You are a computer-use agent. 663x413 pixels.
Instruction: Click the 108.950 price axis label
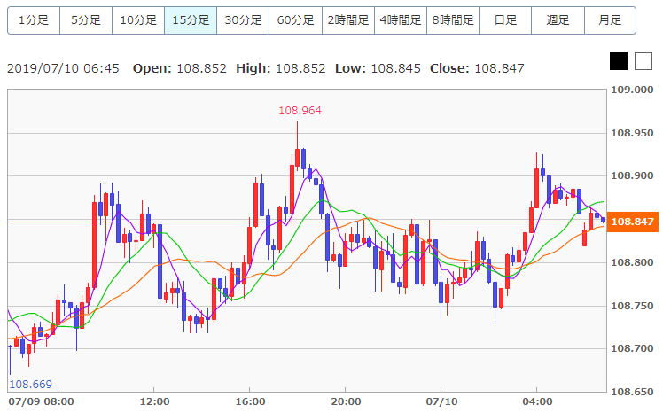(632, 133)
